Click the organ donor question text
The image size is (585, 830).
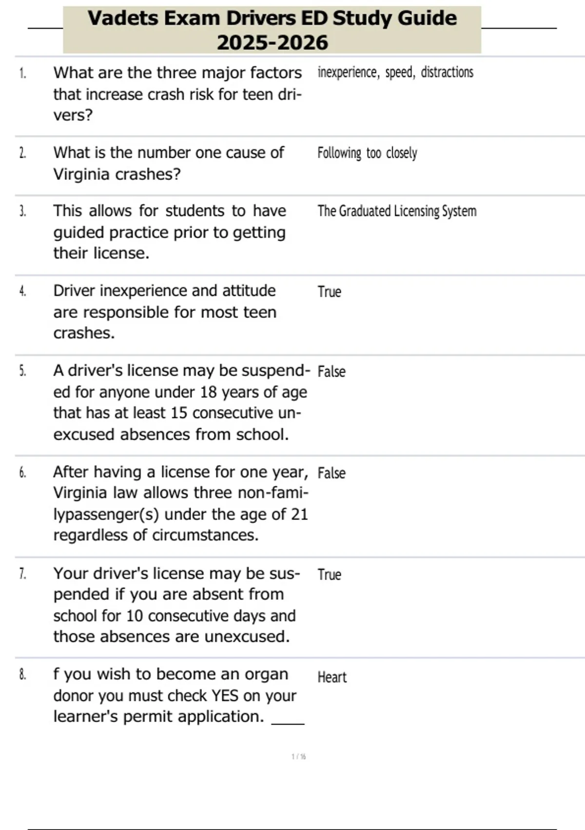[174, 695]
